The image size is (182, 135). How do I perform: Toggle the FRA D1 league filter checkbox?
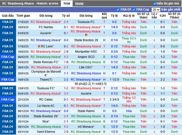pos(118,9)
